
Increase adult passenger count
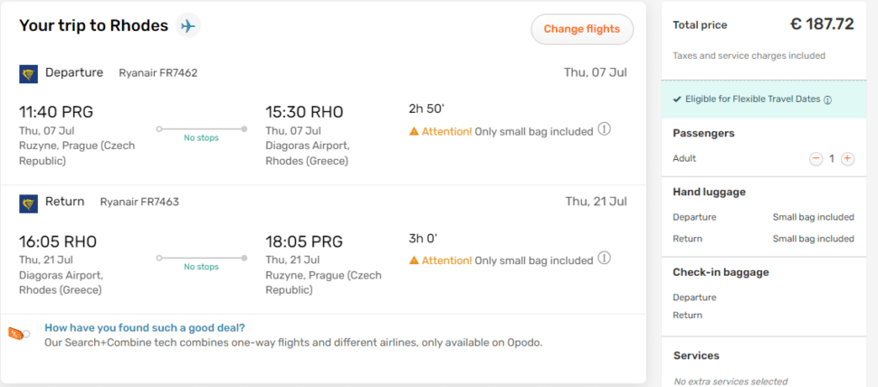pyautogui.click(x=847, y=158)
